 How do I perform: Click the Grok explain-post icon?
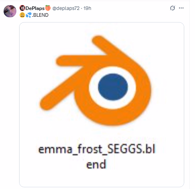[x=173, y=8]
